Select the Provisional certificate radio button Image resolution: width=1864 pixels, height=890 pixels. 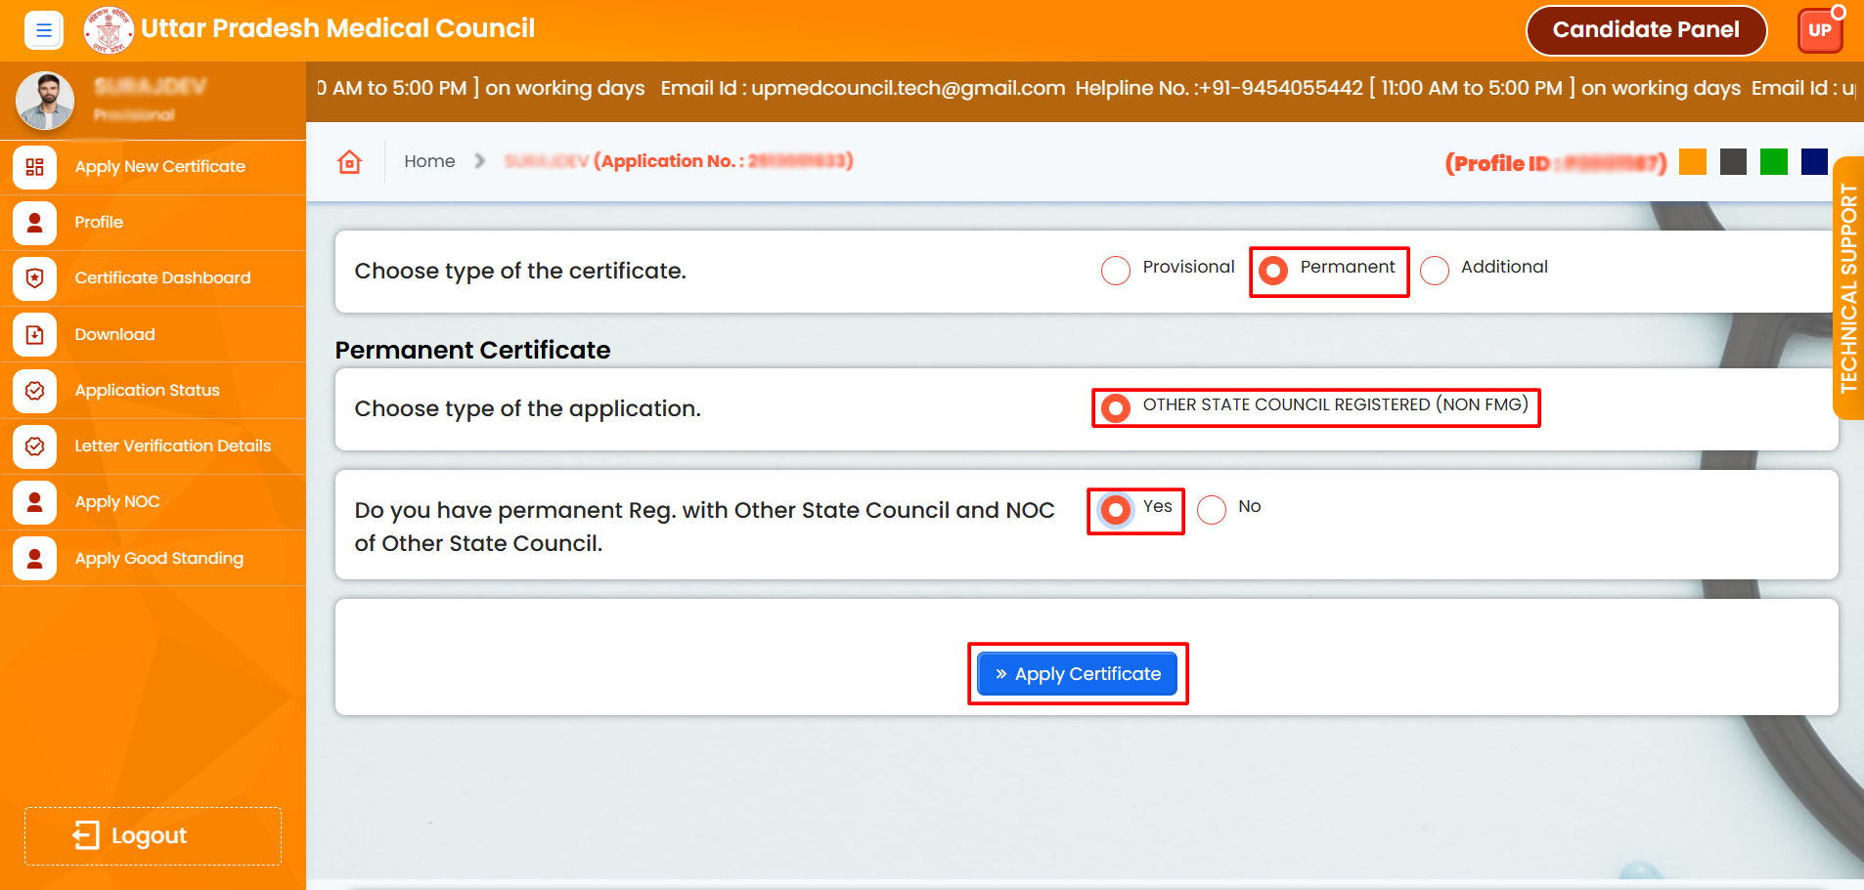pos(1116,271)
